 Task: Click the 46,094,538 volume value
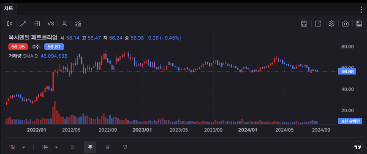(54, 56)
